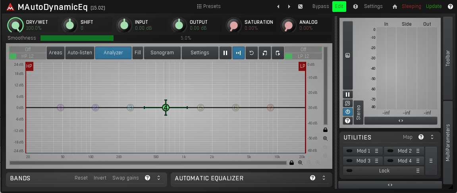
Task: Click the horizontal graph scrollbar
Action: (x=148, y=163)
